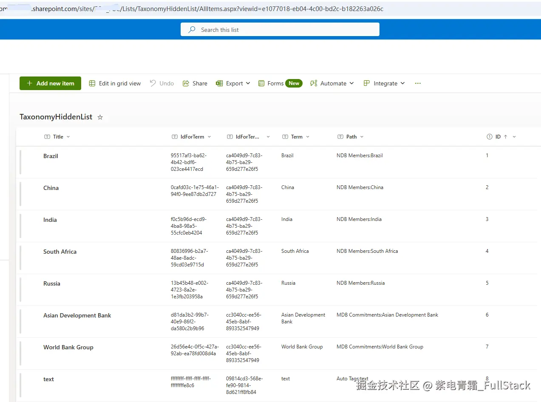The height and width of the screenshot is (402, 541).
Task: Expand the chevron of truncated IdForTer... column
Action: [x=268, y=137]
